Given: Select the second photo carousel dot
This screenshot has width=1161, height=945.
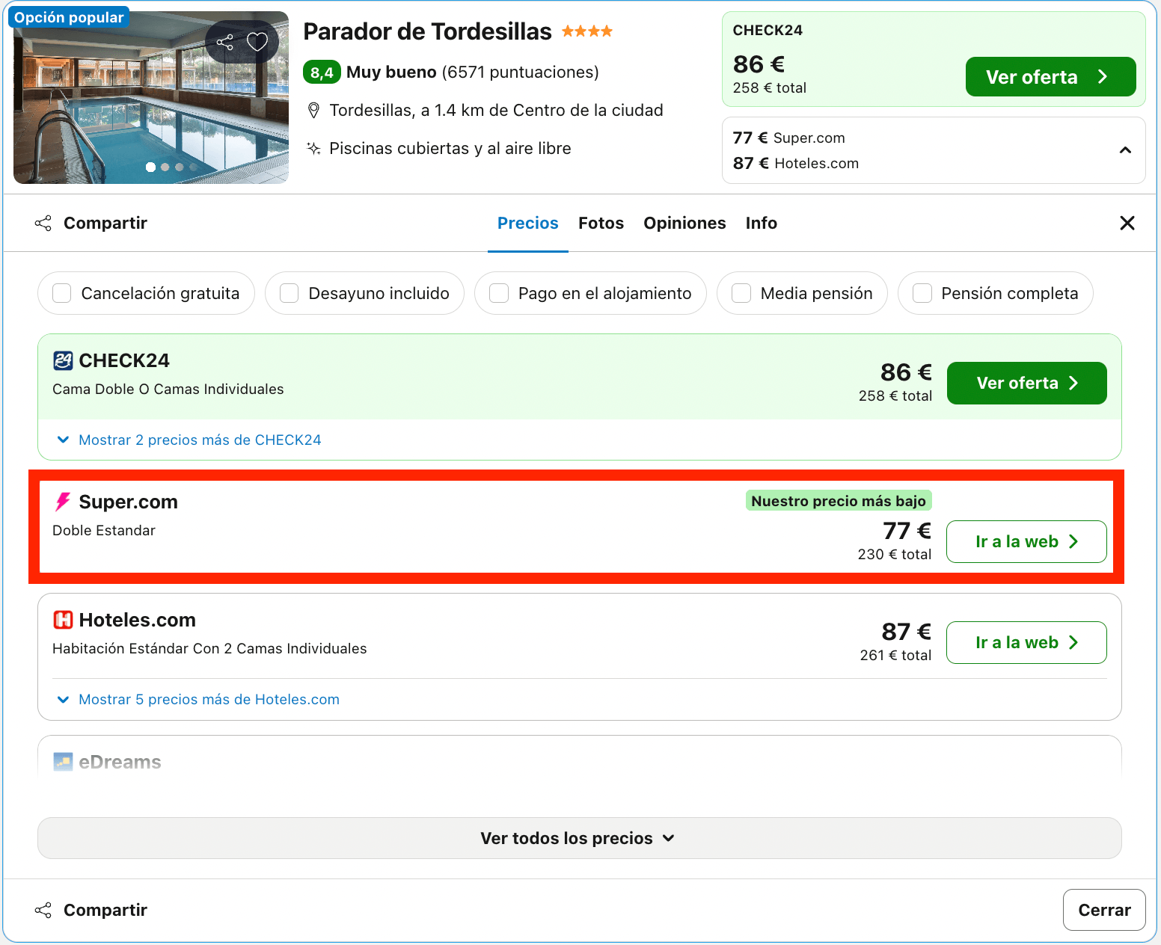Looking at the screenshot, I should coord(165,167).
